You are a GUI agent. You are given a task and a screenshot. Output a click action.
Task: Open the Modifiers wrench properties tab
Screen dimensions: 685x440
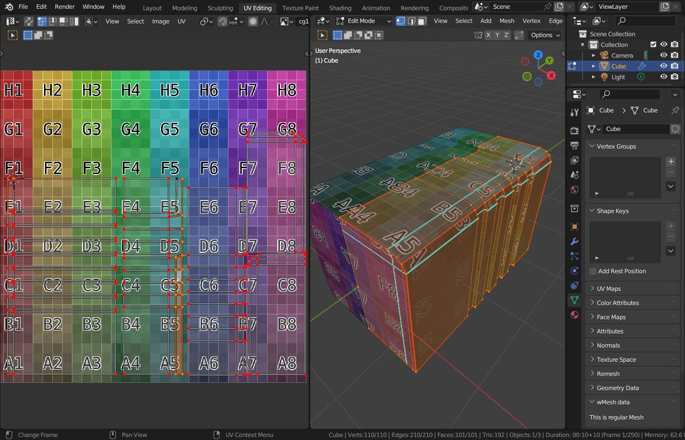click(574, 242)
